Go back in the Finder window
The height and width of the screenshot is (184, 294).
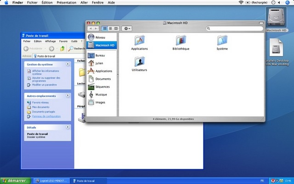click(x=90, y=29)
